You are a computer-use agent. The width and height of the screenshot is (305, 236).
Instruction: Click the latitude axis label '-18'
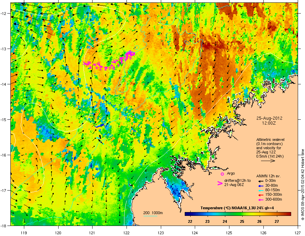point(3,226)
